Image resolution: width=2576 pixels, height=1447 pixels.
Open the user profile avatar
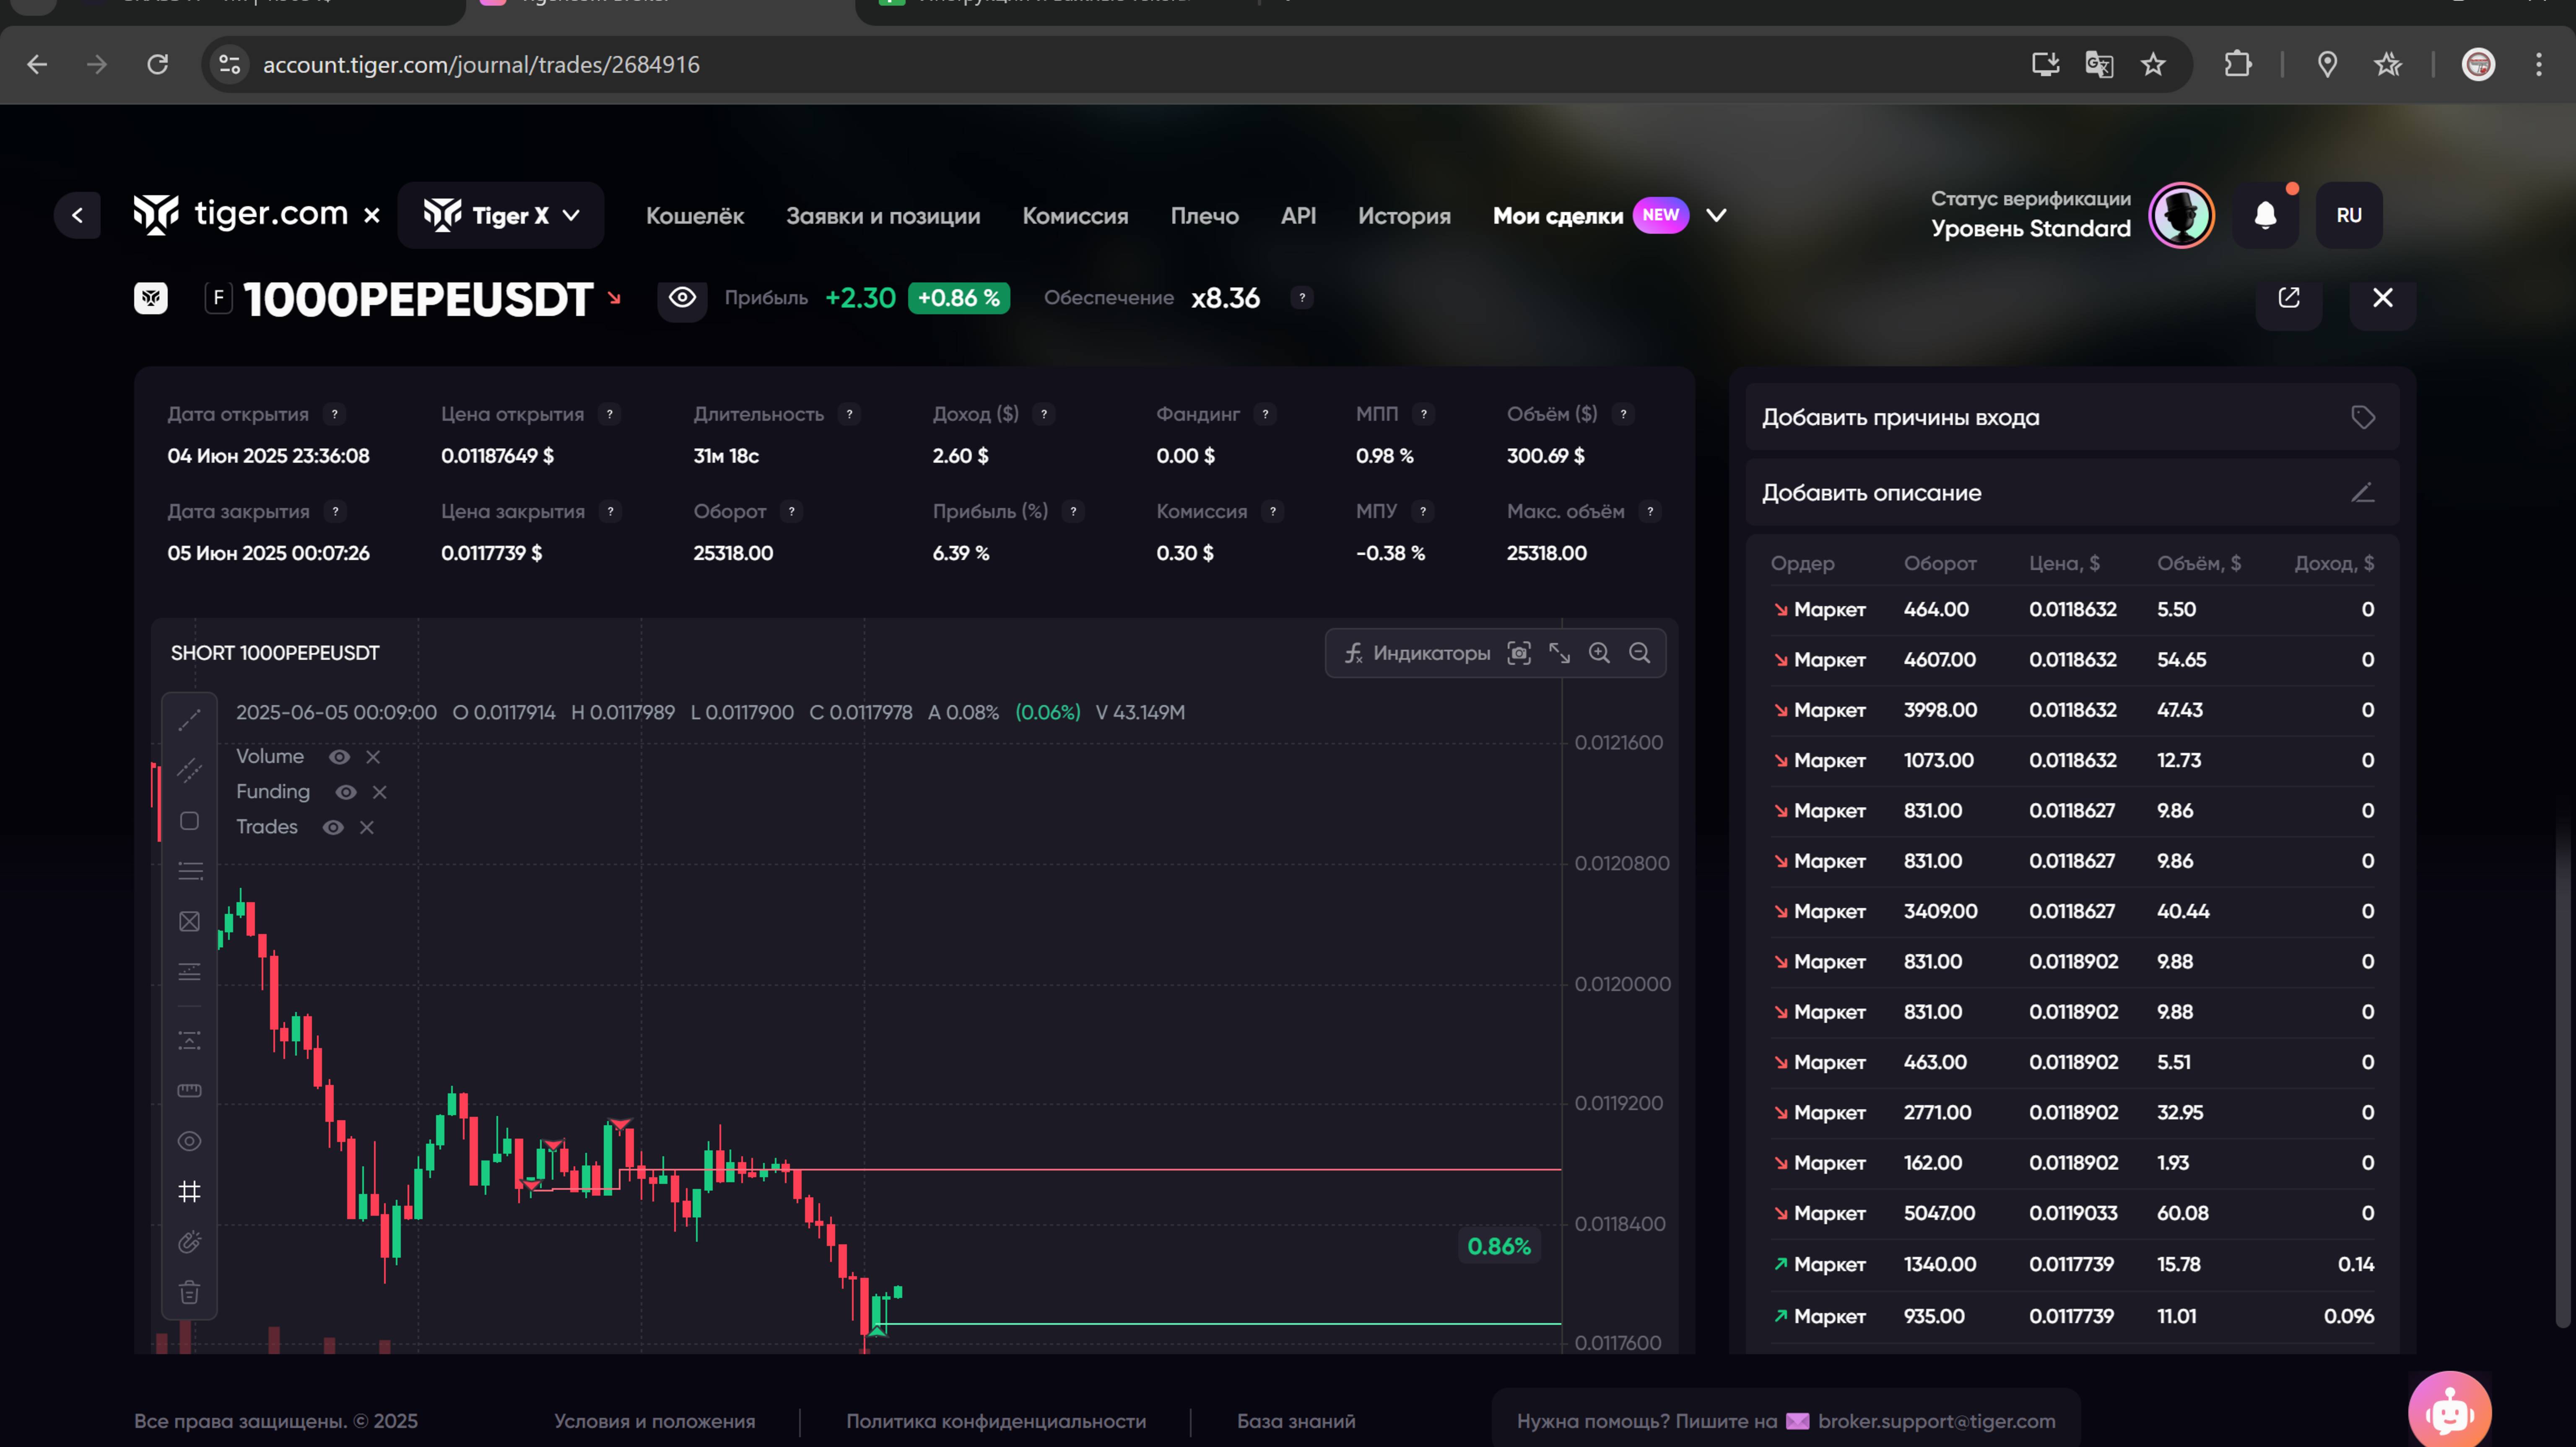pyautogui.click(x=2181, y=215)
